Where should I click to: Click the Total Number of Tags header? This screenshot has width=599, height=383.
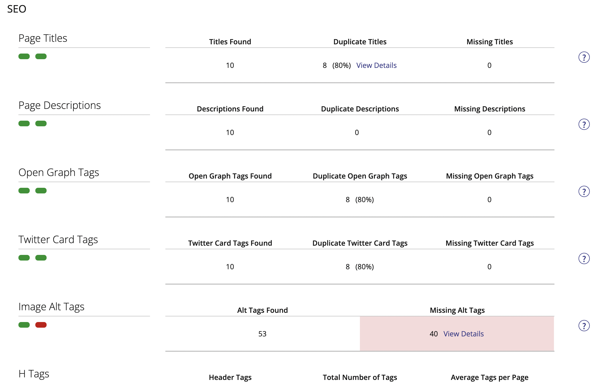(360, 377)
